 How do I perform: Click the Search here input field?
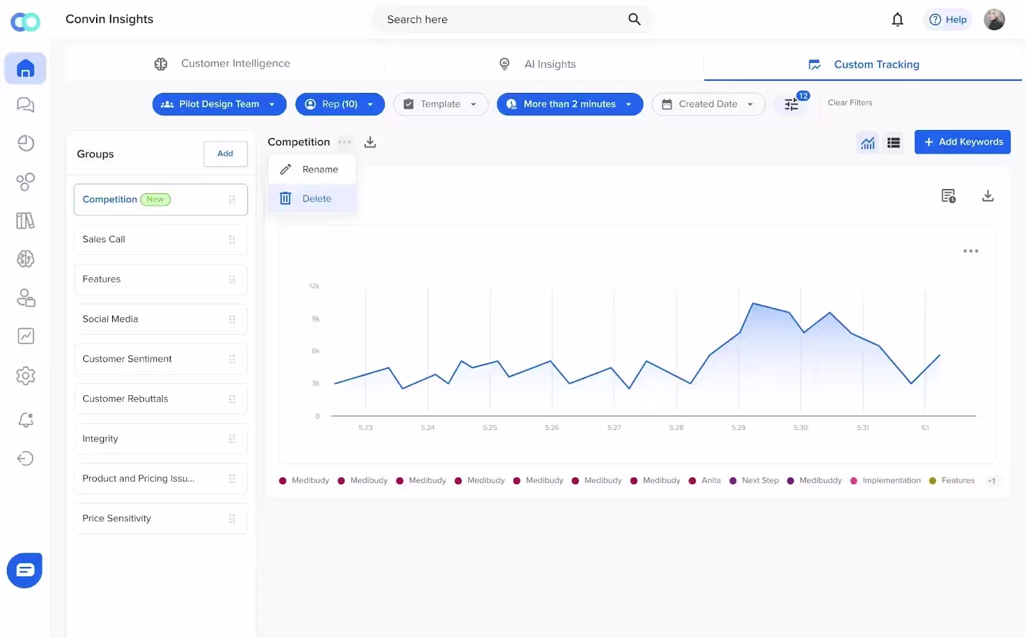click(x=500, y=19)
